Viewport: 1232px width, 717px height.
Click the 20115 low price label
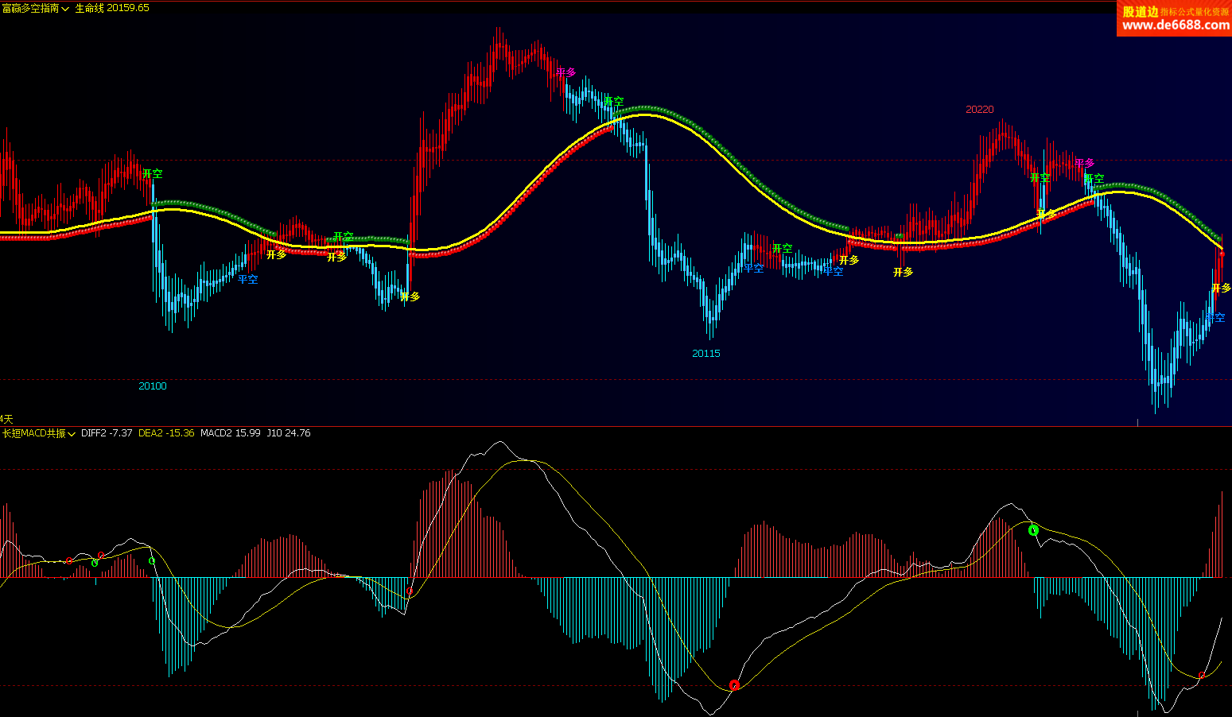(705, 354)
